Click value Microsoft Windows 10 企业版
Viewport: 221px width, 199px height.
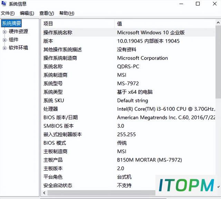pyautogui.click(x=151, y=33)
